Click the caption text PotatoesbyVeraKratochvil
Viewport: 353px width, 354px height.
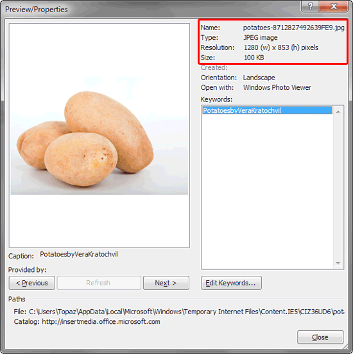point(79,254)
